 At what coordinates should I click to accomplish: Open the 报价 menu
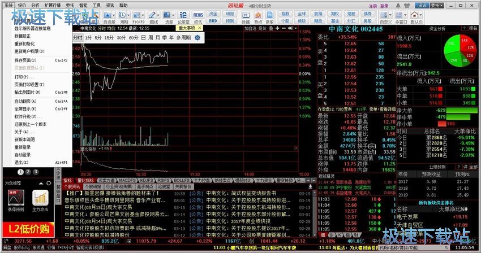coord(22,5)
